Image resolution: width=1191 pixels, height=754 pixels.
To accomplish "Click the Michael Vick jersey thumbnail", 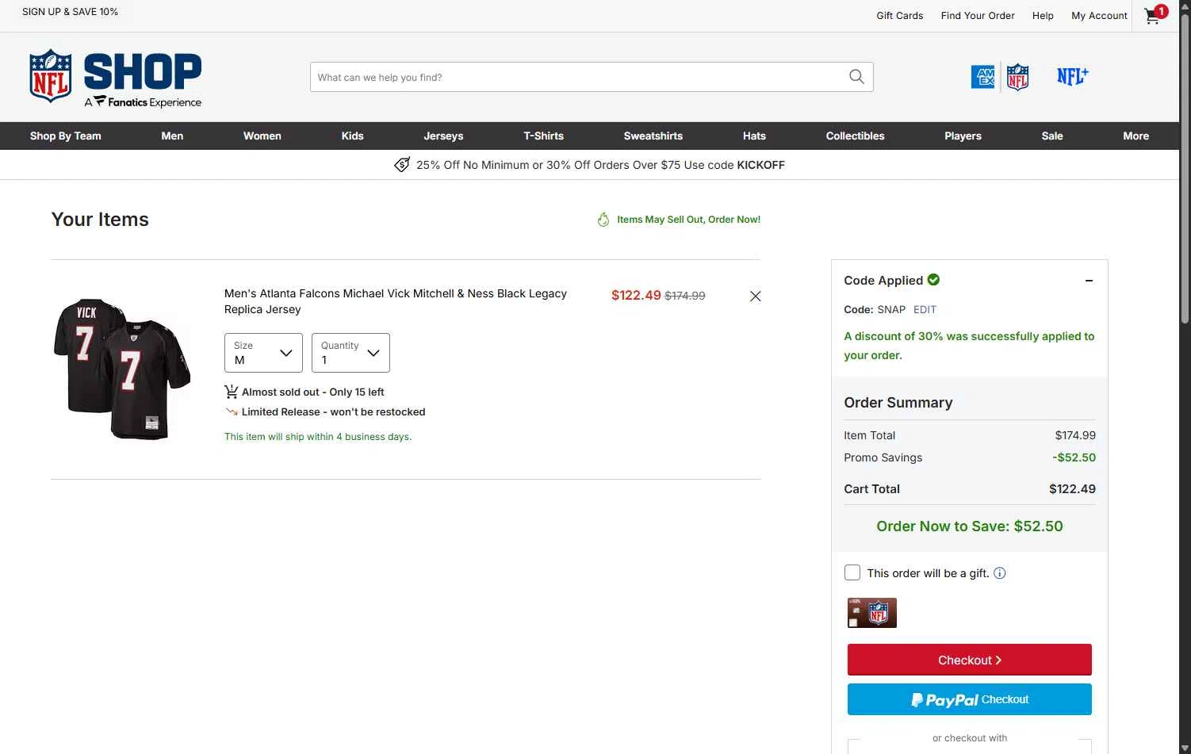I will coord(123,369).
